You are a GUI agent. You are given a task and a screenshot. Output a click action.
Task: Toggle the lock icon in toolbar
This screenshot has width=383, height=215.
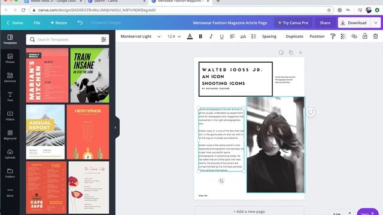point(364,36)
